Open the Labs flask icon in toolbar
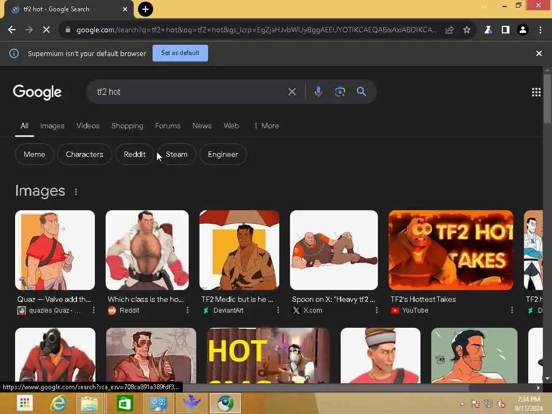The width and height of the screenshot is (552, 414). pos(488,30)
